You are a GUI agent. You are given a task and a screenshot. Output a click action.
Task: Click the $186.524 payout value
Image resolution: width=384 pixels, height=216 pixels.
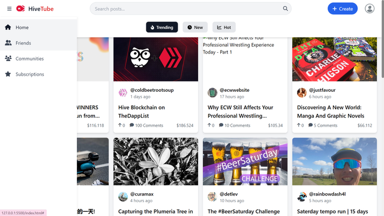(x=185, y=125)
